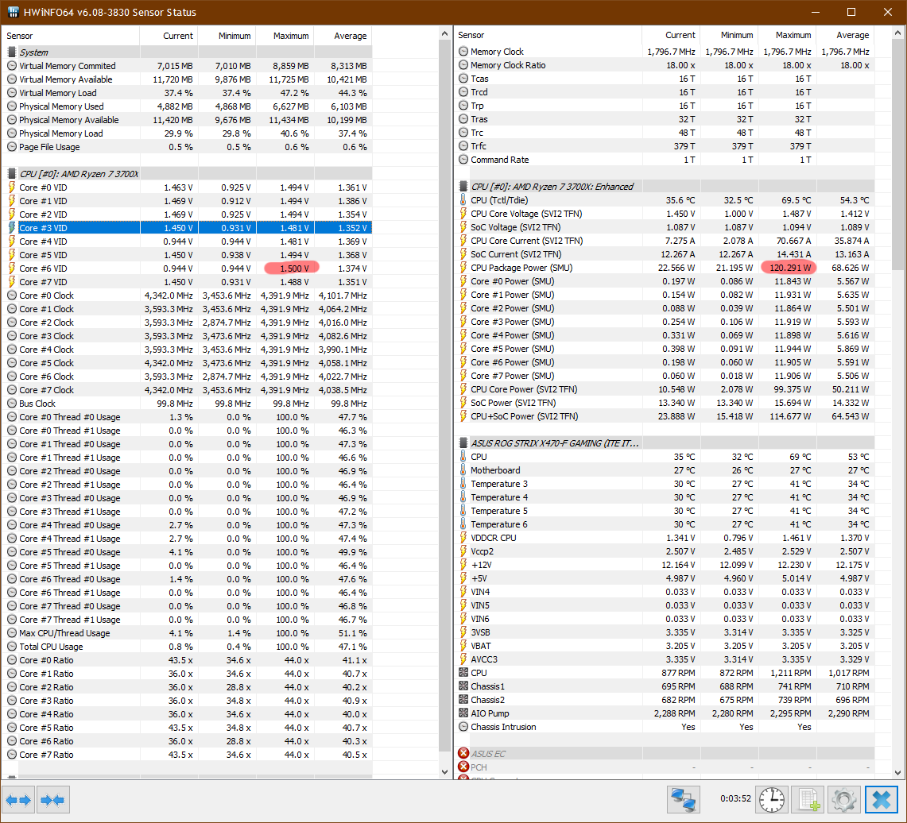Click the Core #0 VID lightning icon
This screenshot has height=823, width=907.
click(x=12, y=187)
